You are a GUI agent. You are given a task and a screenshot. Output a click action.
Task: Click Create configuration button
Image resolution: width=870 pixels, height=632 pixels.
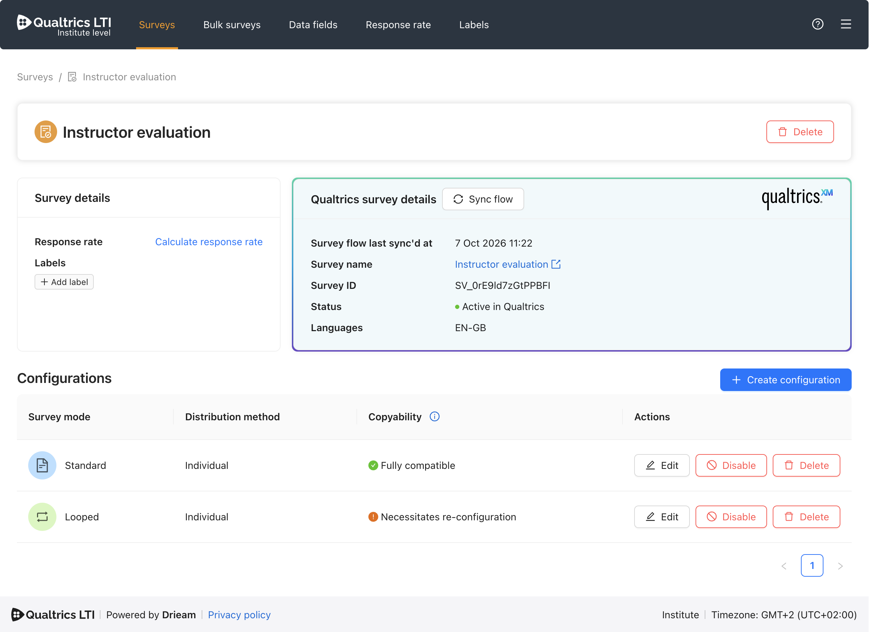[x=785, y=380]
